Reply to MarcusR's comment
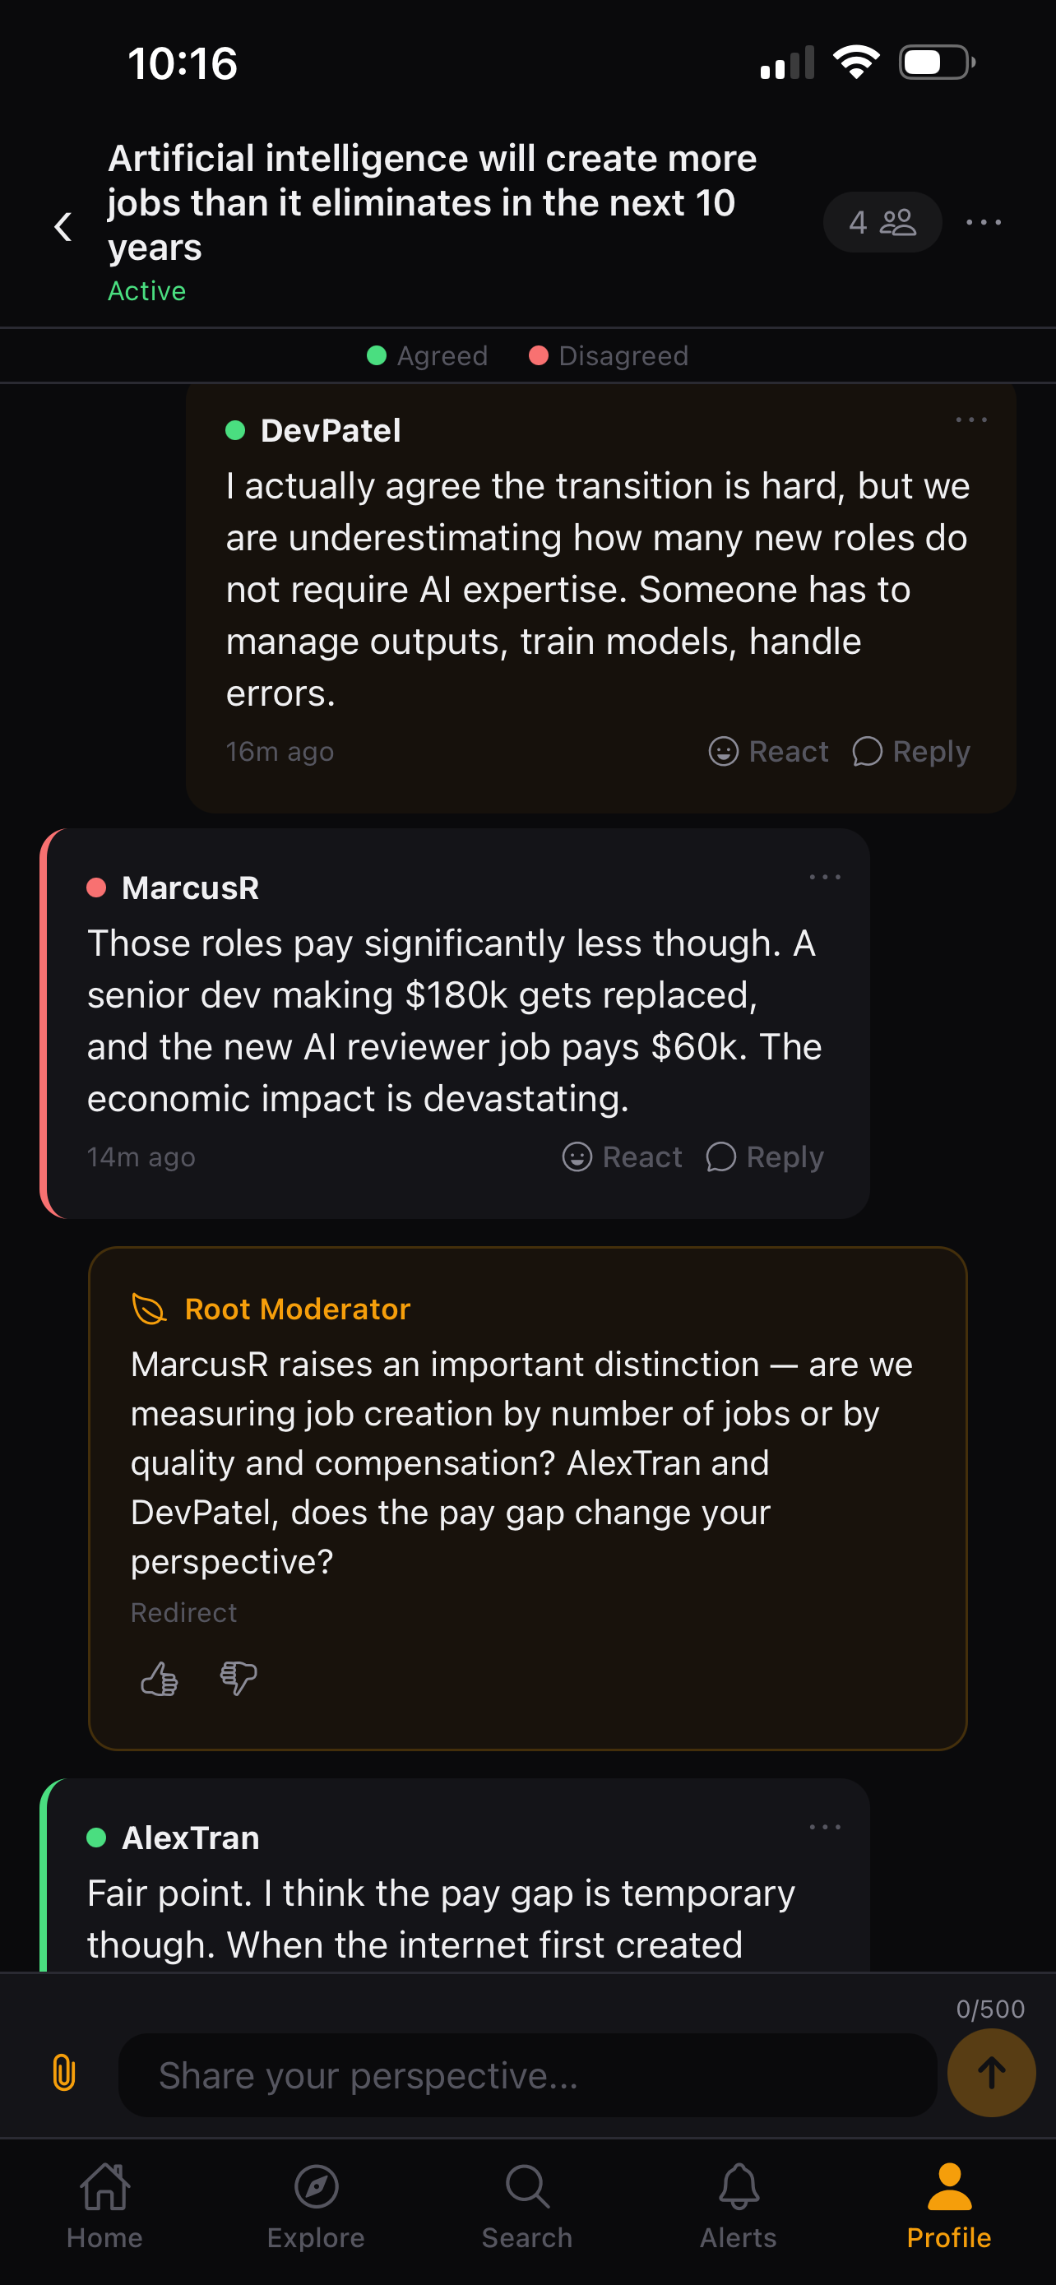Screen dimensions: 1056x2285 765,1156
